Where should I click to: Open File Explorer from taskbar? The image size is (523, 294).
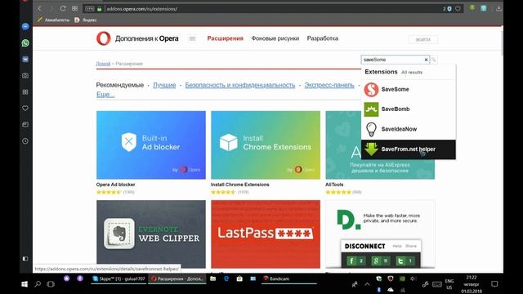(x=212, y=278)
